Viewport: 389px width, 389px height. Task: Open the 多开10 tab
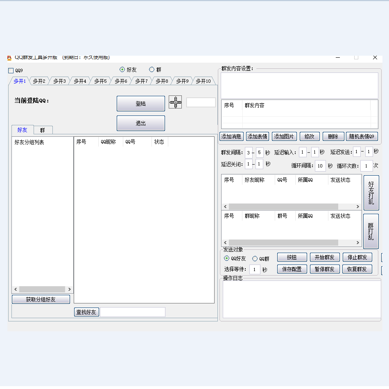pyautogui.click(x=203, y=81)
